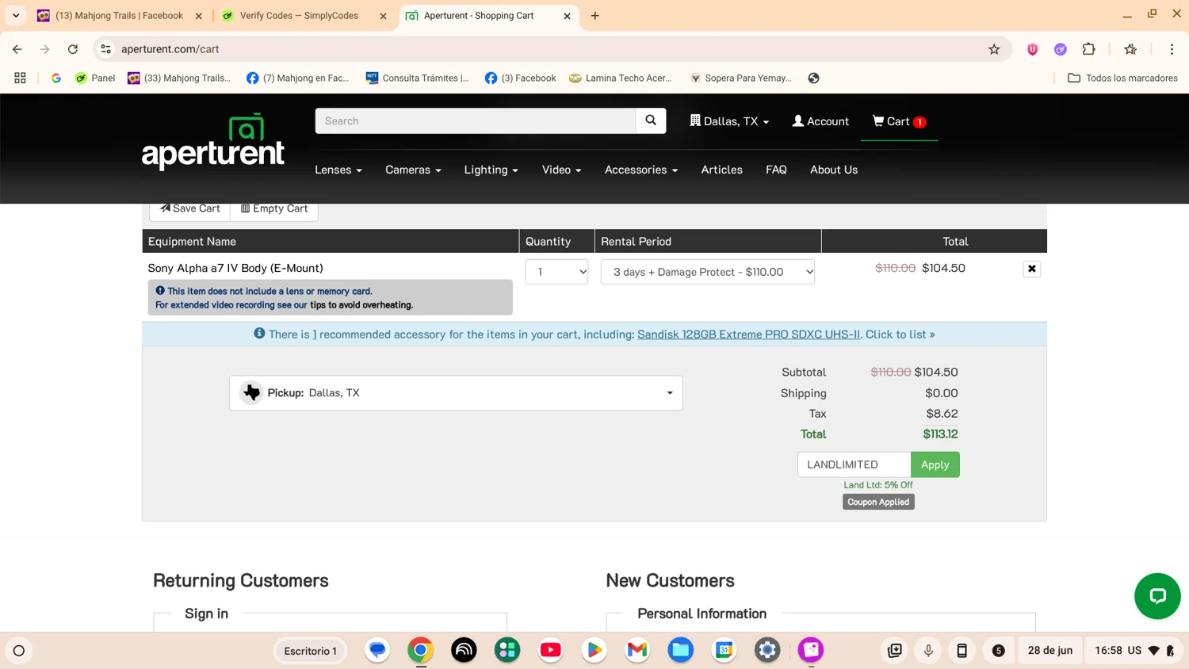Open the Sandisk 128GB Extreme PRO link
Viewport: 1189px width, 669px height.
tap(748, 334)
